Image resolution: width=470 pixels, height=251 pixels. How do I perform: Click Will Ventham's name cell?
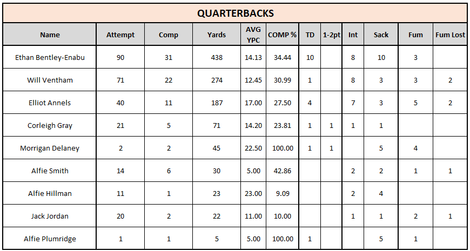pyautogui.click(x=50, y=80)
